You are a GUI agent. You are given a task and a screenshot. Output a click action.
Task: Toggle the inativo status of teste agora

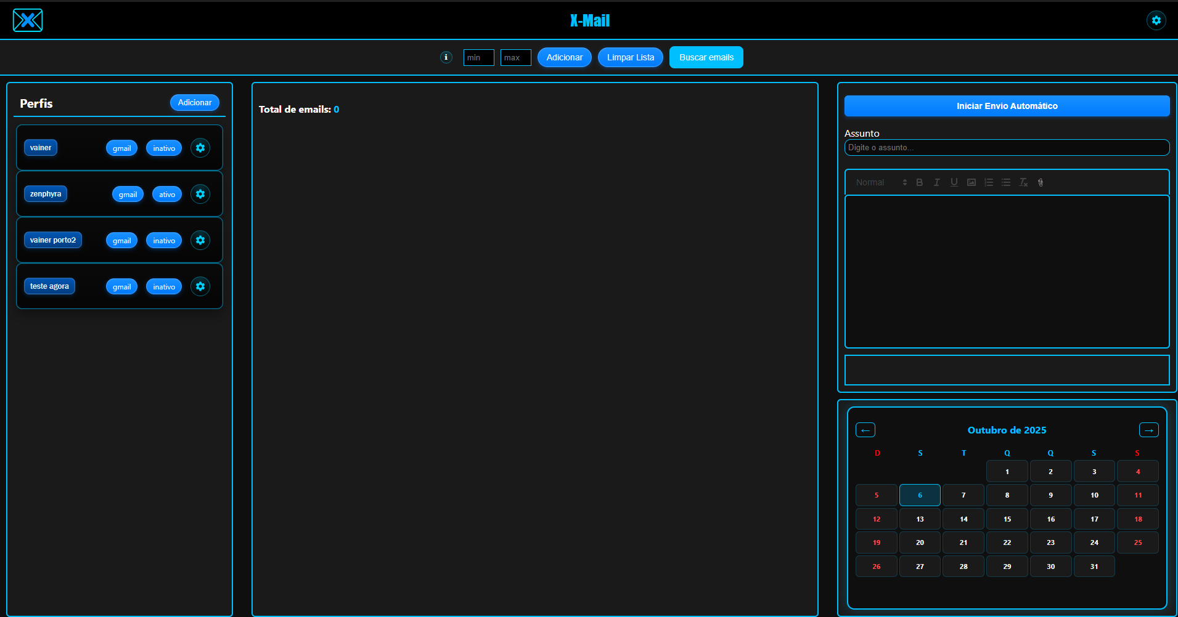coord(164,287)
